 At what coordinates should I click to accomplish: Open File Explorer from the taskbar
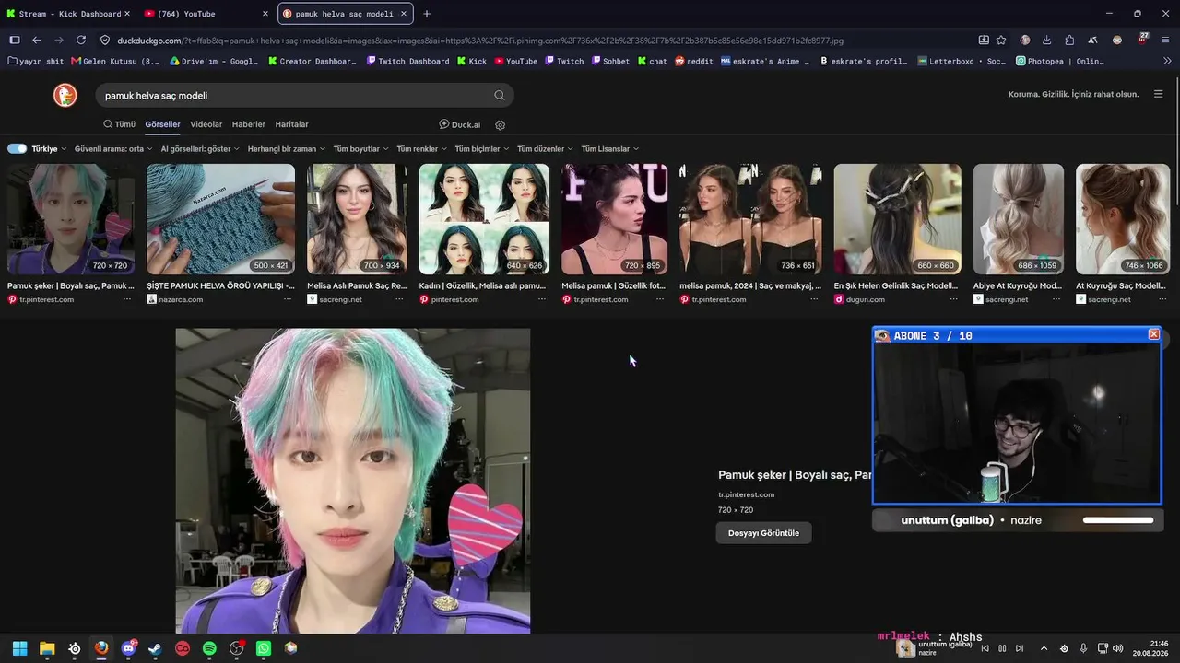(x=47, y=648)
